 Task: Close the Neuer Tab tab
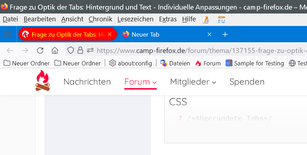[210, 34]
